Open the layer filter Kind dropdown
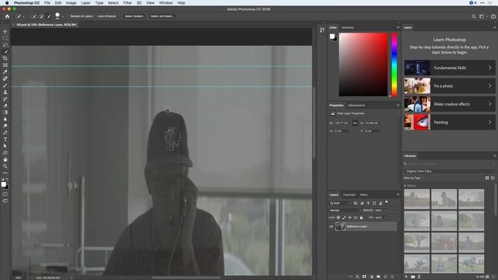 coord(340,203)
